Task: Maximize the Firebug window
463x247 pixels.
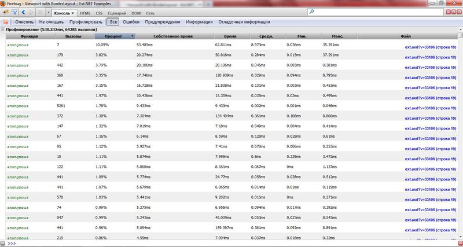Action: point(441,3)
